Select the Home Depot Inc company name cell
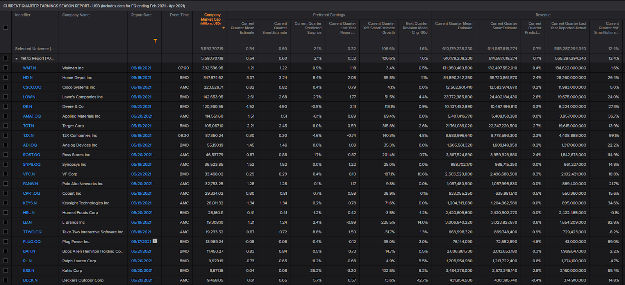Image resolution: width=625 pixels, height=285 pixels. click(x=77, y=78)
